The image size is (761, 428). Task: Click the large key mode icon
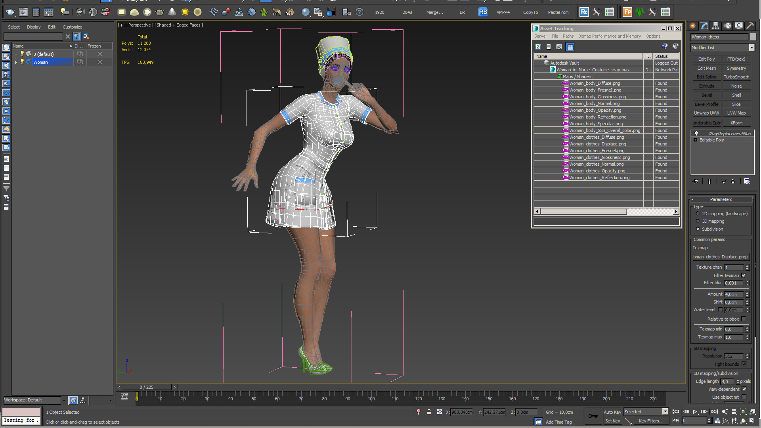pyautogui.click(x=593, y=416)
